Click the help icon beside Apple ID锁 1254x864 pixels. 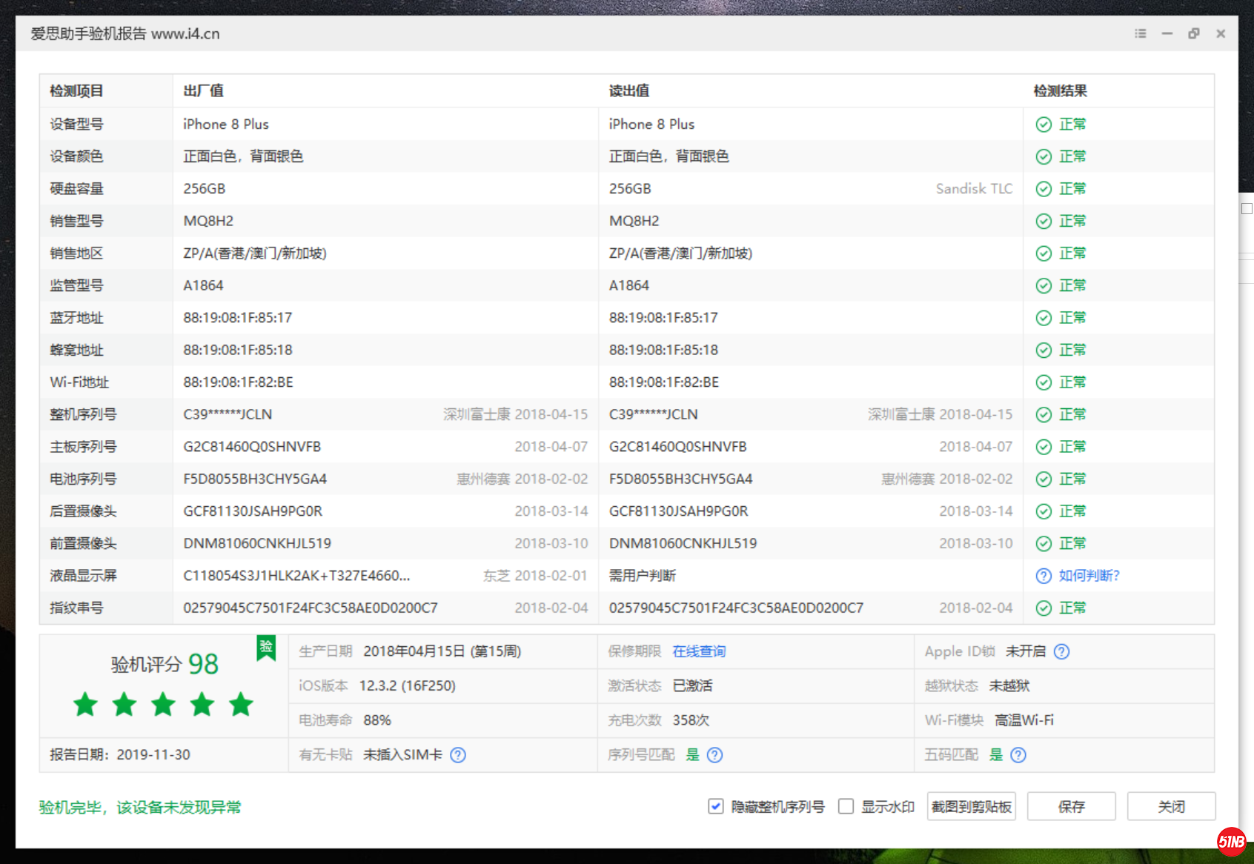1062,651
